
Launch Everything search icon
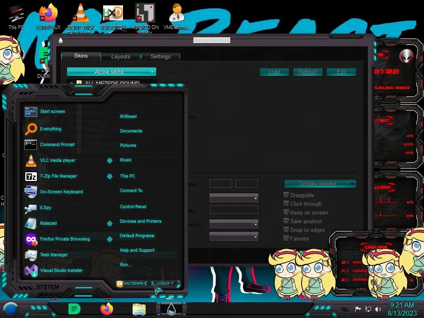coord(31,129)
